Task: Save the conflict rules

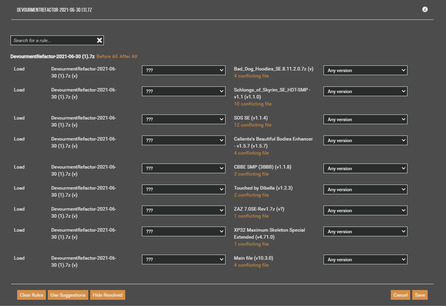Action: pyautogui.click(x=420, y=295)
